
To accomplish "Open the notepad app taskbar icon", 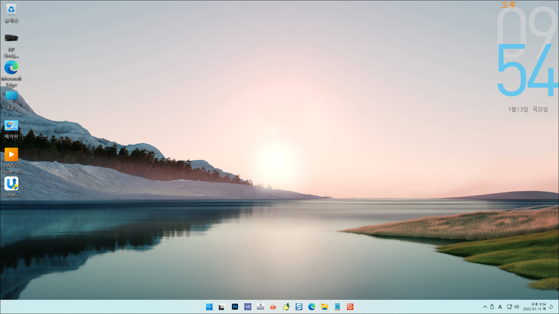I will point(337,307).
